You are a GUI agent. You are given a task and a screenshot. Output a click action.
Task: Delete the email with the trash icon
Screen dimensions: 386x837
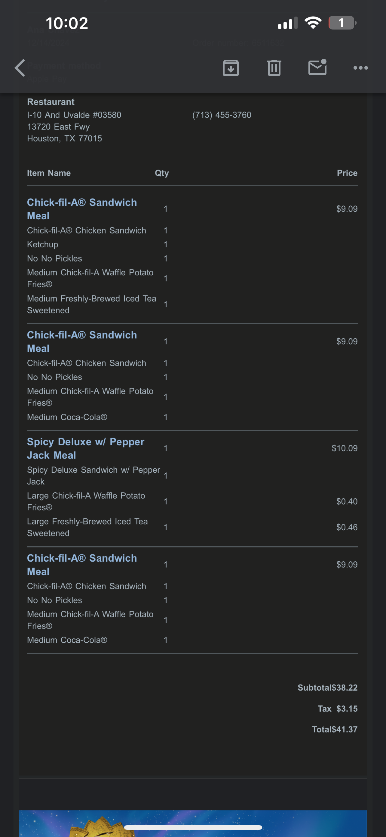(x=274, y=67)
